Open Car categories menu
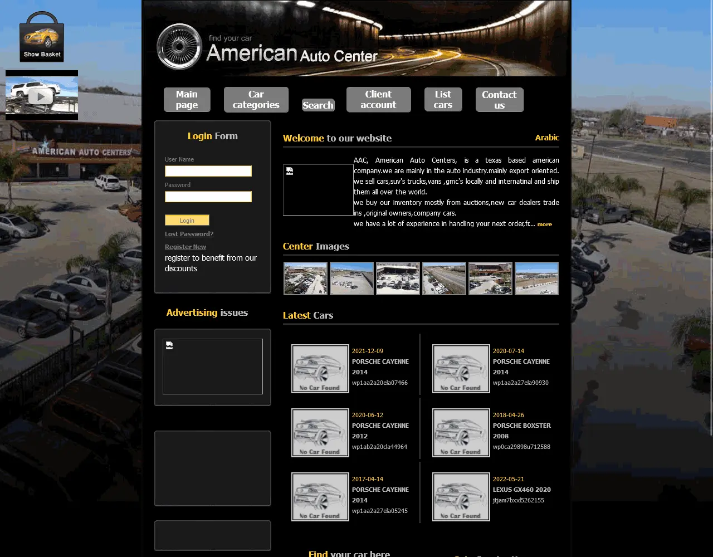Screen dimensions: 713x557 click(x=256, y=100)
